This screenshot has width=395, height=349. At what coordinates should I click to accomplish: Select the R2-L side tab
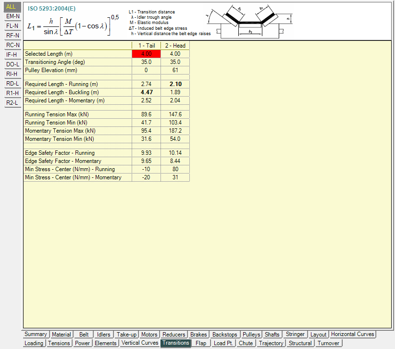click(x=12, y=103)
